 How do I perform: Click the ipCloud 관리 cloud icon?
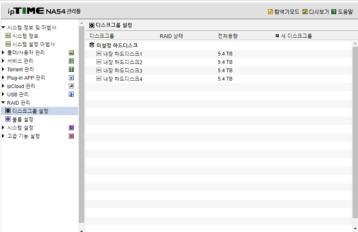click(71, 86)
